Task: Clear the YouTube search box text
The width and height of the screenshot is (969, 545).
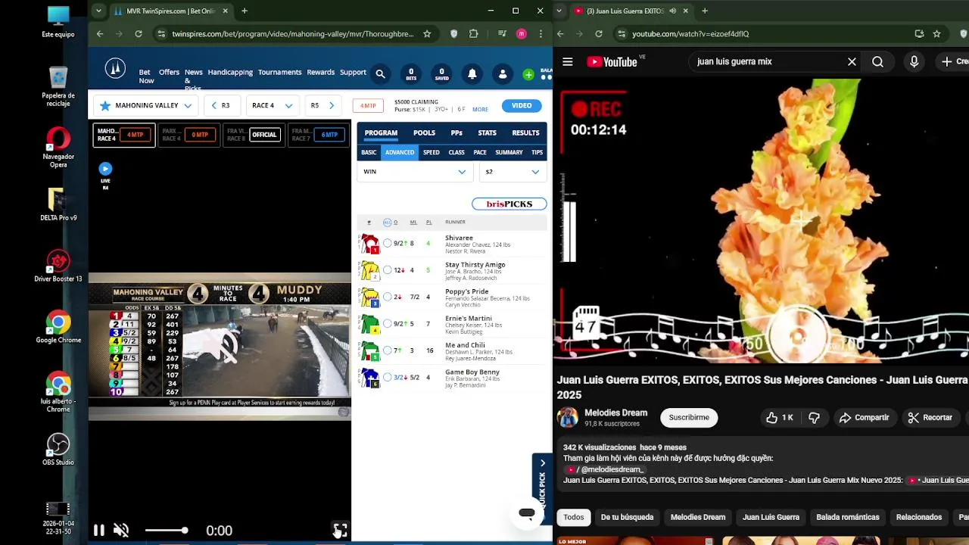Action: pyautogui.click(x=852, y=61)
